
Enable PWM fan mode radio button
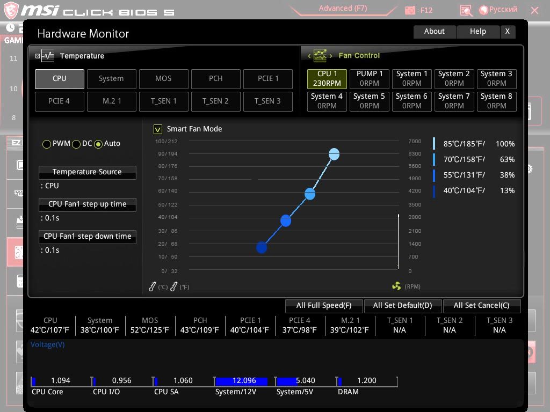pos(47,144)
